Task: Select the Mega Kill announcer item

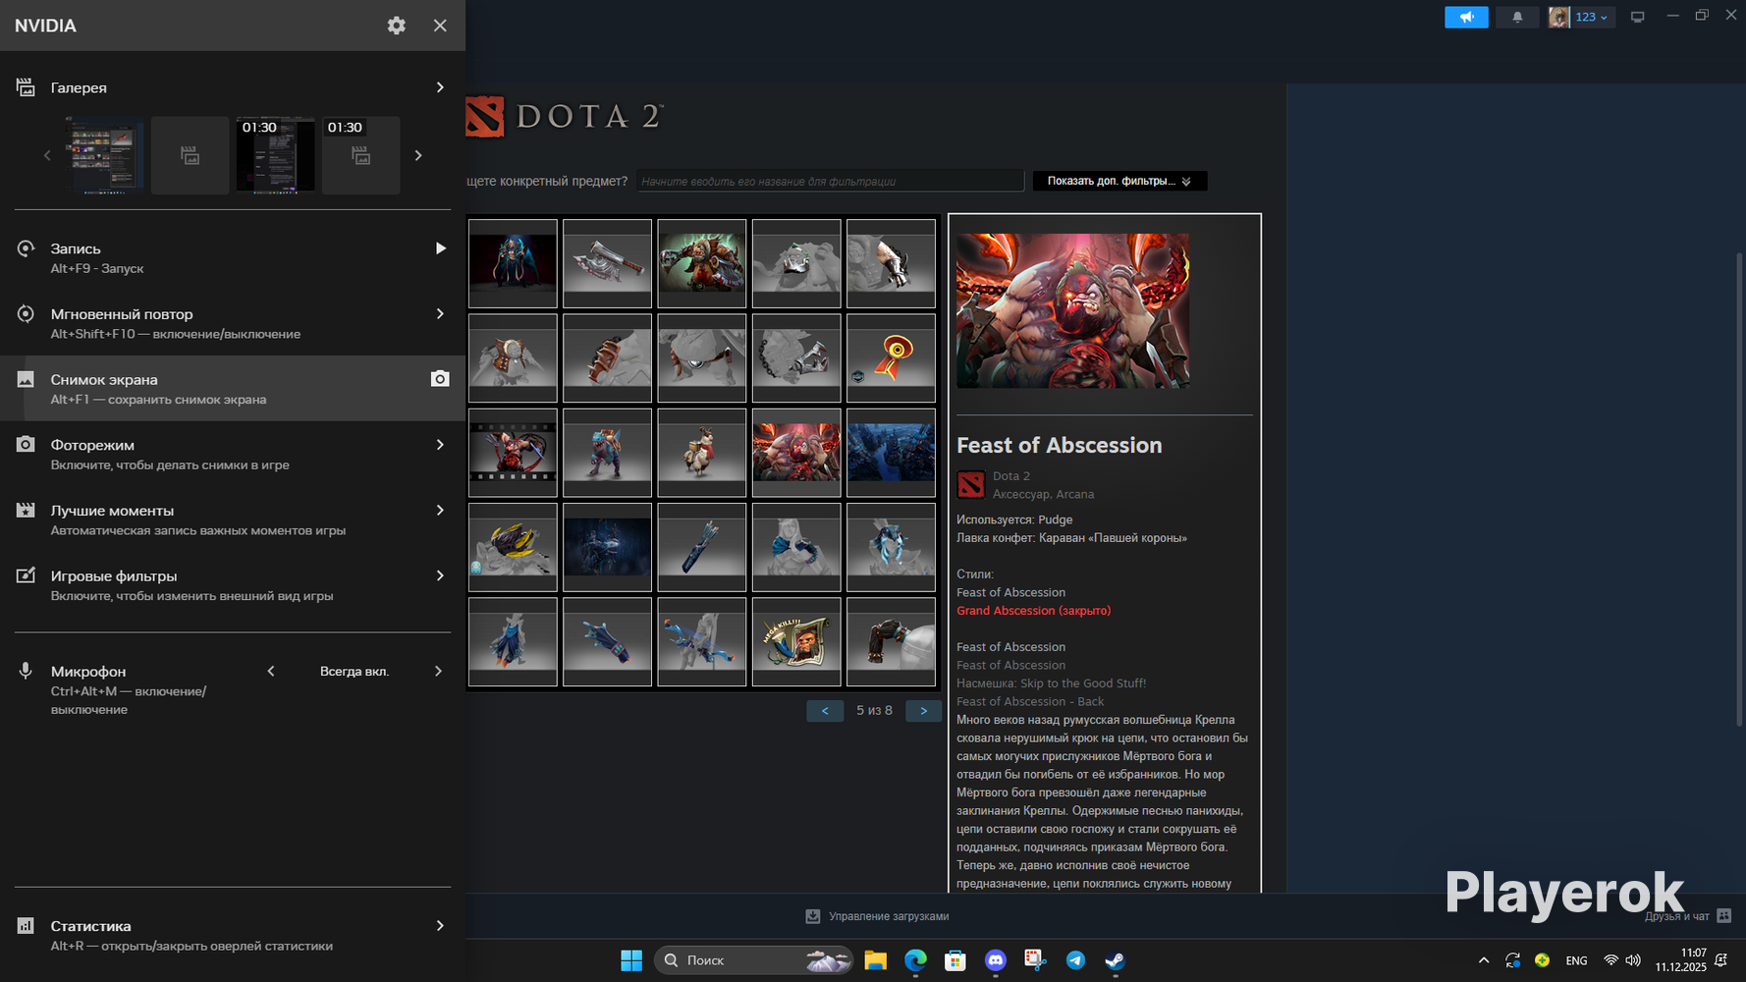Action: (x=795, y=641)
